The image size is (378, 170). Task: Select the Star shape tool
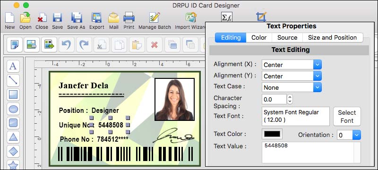pos(13,165)
